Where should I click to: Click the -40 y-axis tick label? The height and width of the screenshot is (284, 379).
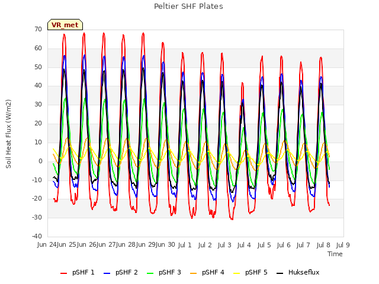(37, 236)
